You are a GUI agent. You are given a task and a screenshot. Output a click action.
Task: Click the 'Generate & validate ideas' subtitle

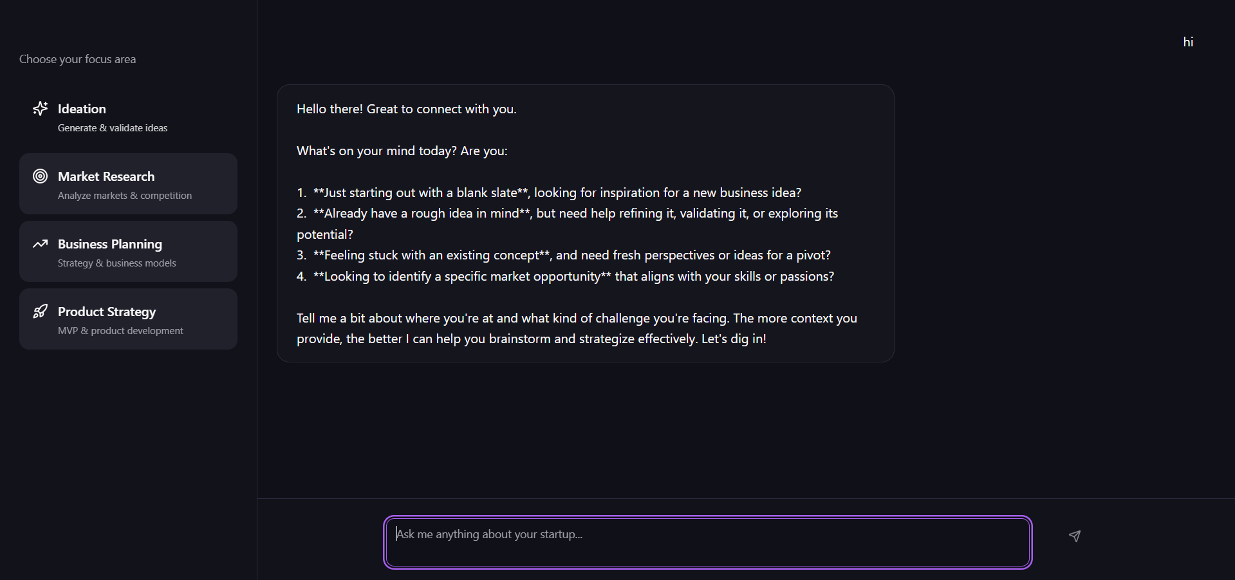pos(113,128)
